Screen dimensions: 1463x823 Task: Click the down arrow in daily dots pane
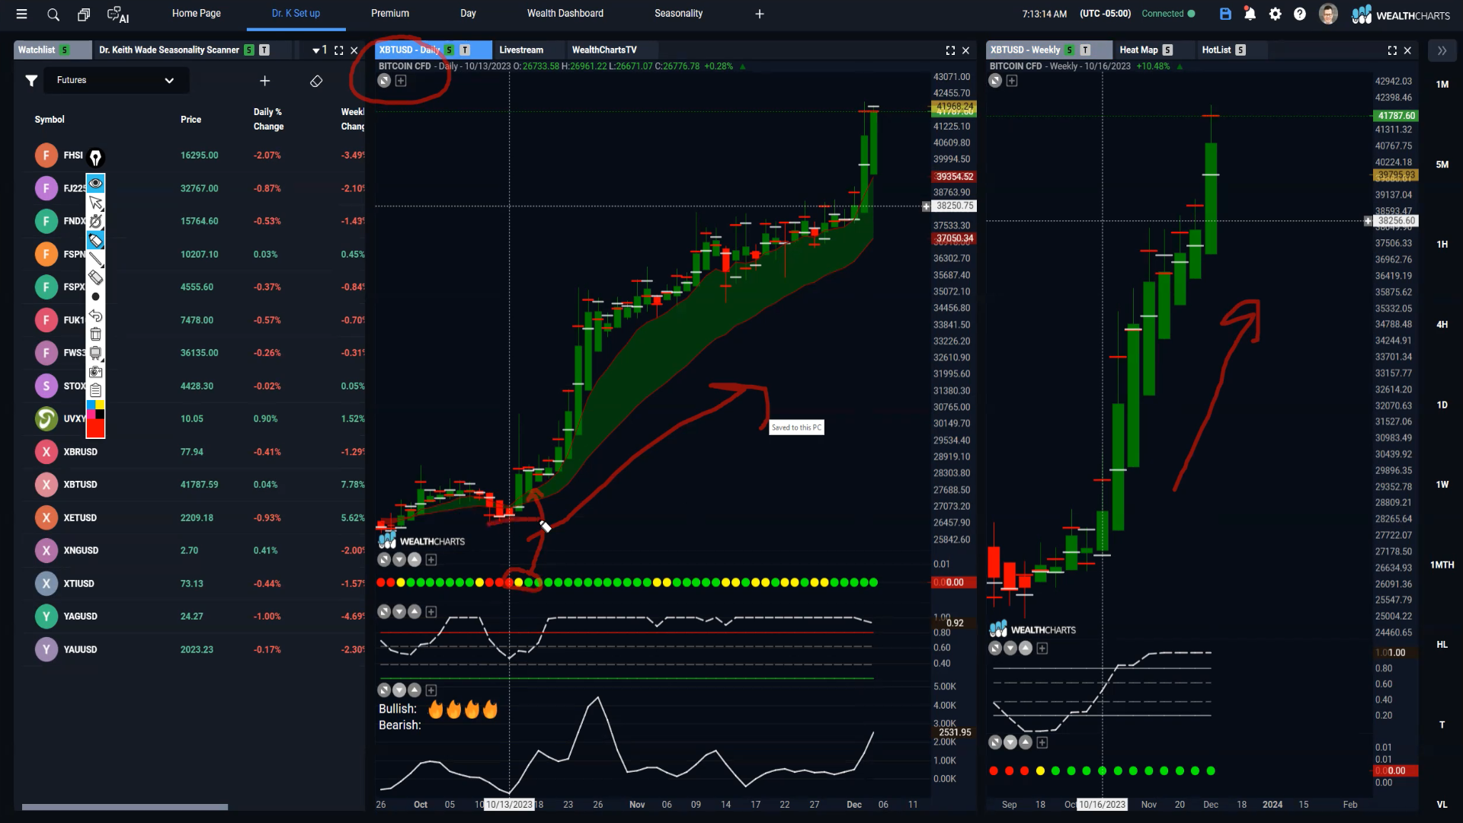coord(399,560)
